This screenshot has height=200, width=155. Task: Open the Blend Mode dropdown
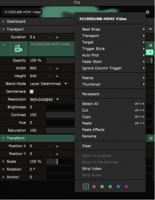pos(48,84)
